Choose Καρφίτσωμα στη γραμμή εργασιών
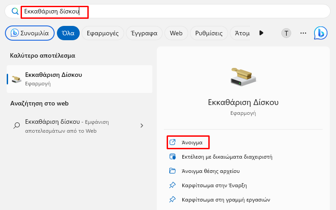Screen dimensions: 336x210 coord(226,200)
